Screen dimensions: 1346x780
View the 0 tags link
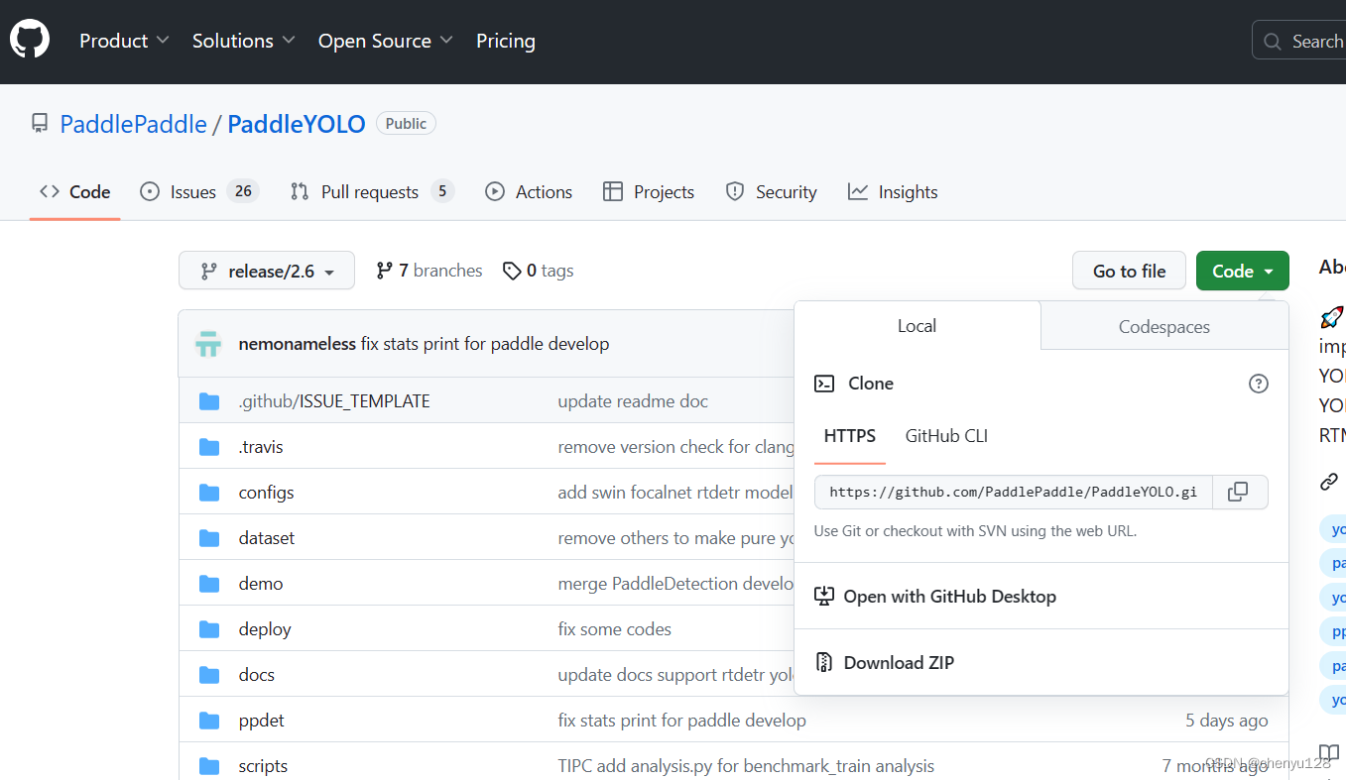539,271
